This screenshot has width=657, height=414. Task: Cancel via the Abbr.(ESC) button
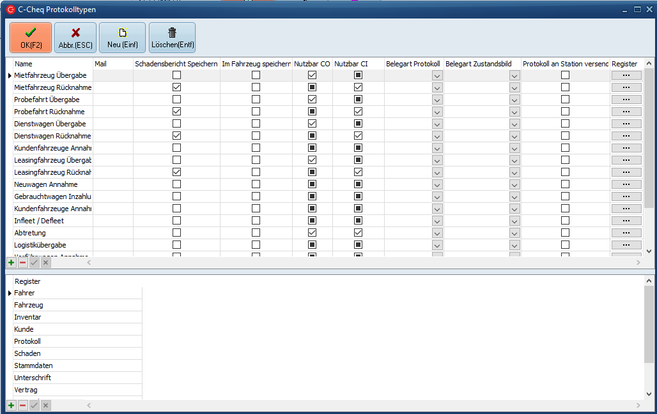click(75, 38)
